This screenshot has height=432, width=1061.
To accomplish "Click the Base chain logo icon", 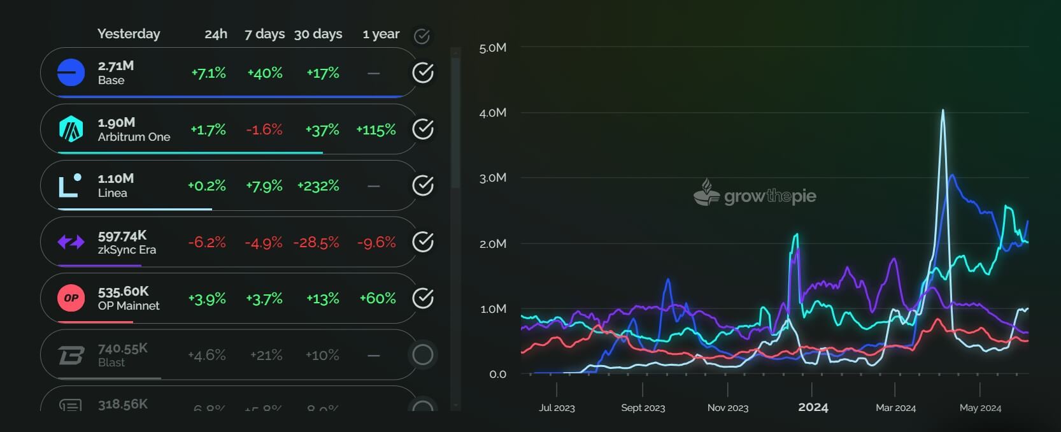I will [71, 73].
